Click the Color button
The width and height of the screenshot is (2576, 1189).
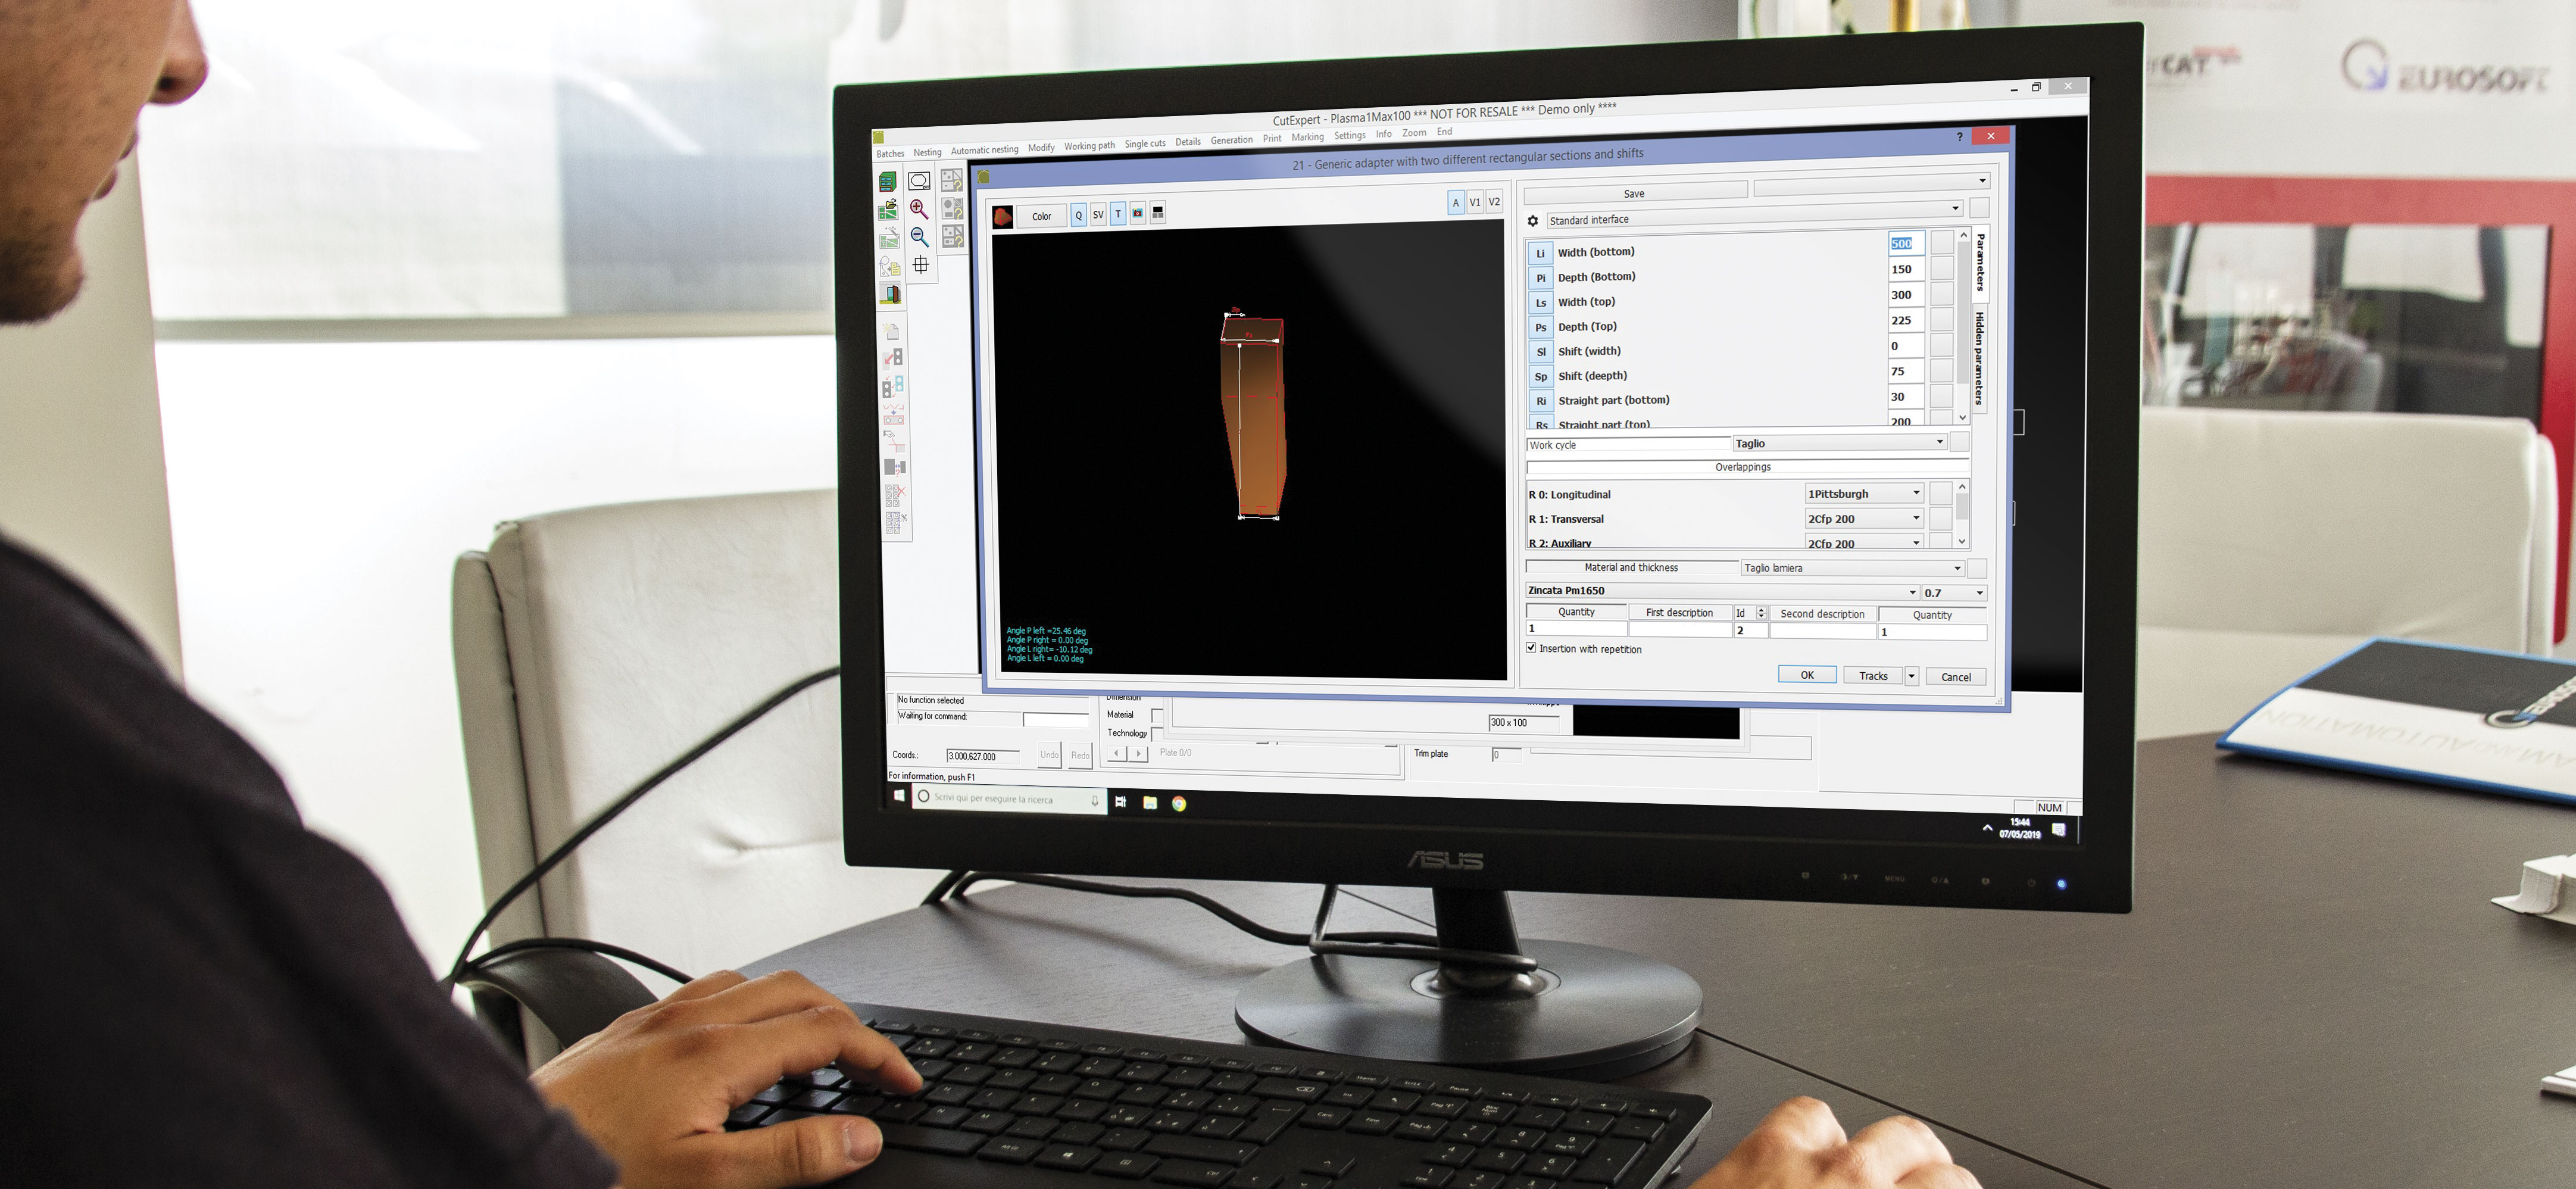click(x=1042, y=216)
